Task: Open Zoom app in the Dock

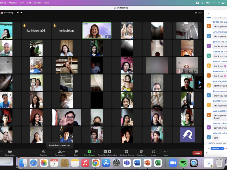Action: [x=173, y=163]
